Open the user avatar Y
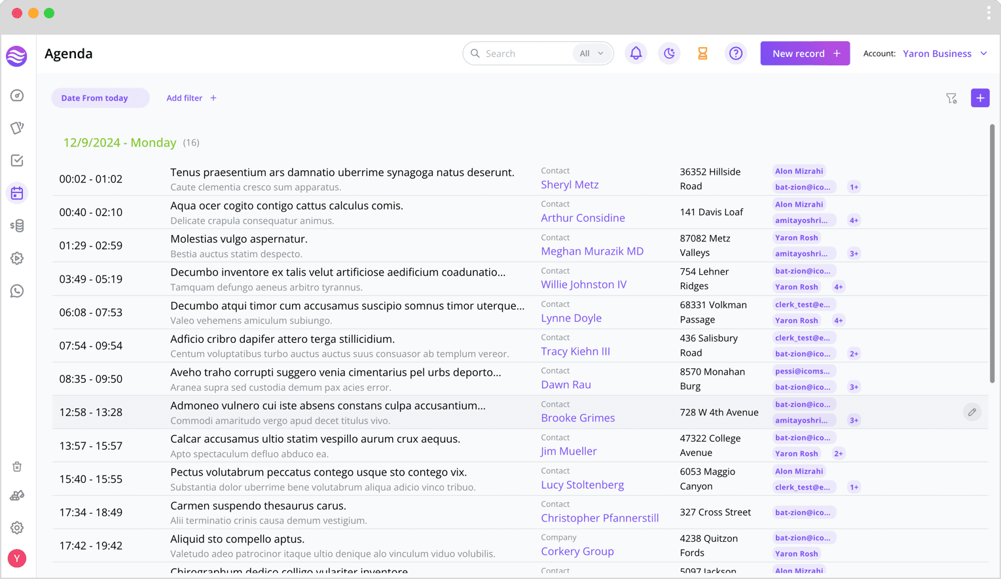Image resolution: width=1001 pixels, height=579 pixels. 17,558
